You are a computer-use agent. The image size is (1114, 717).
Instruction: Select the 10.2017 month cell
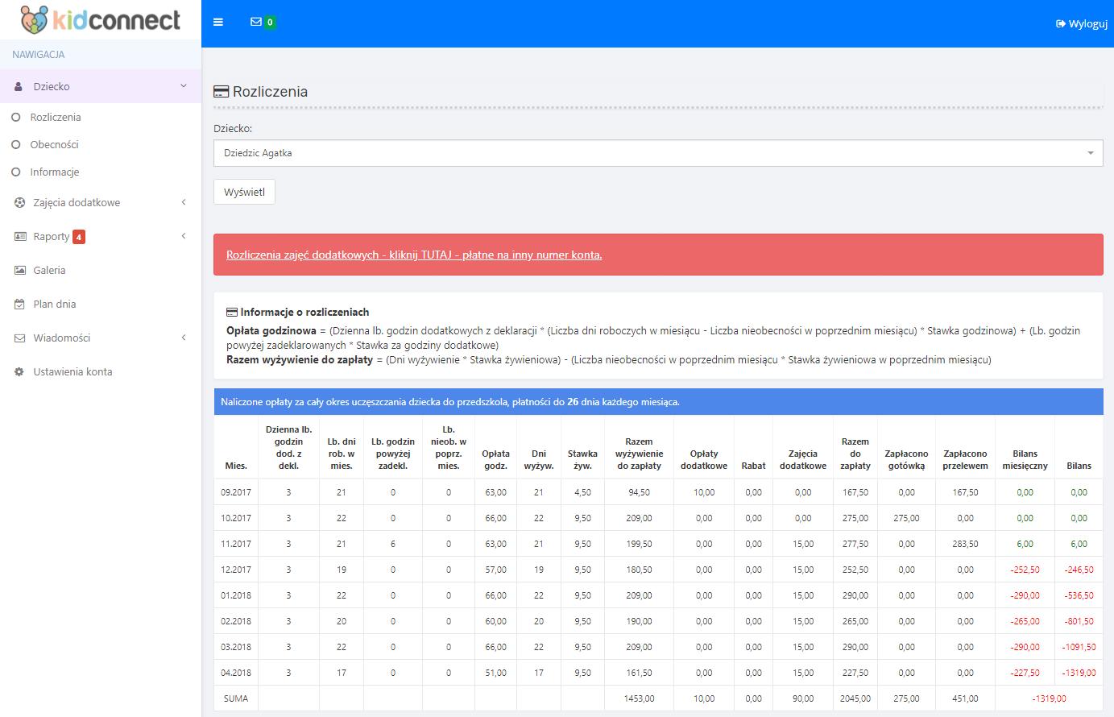[x=236, y=518]
